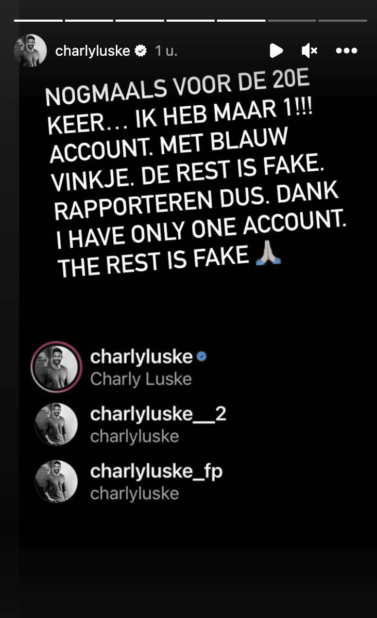
Task: Select the fifth story progress segment
Action: tap(241, 21)
